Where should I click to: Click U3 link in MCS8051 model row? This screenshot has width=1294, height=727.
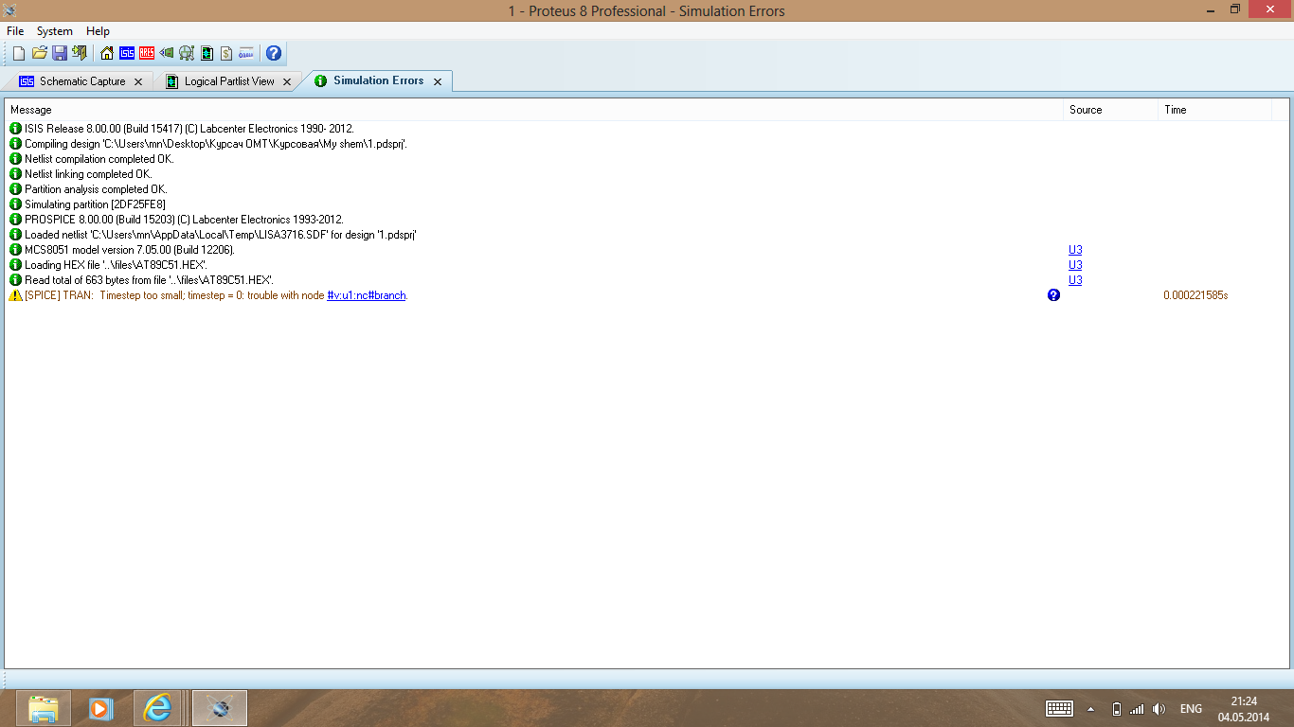1075,250
